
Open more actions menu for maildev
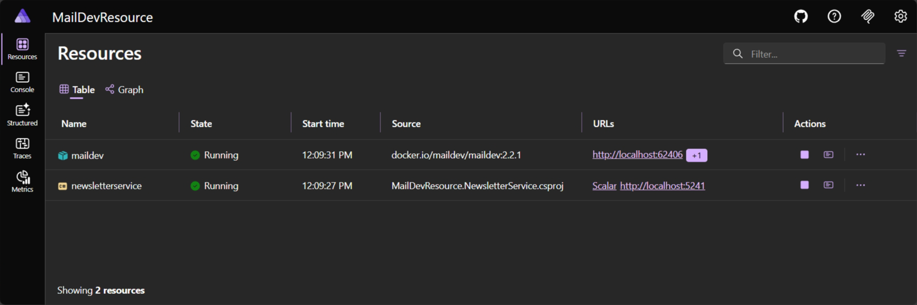tap(861, 154)
